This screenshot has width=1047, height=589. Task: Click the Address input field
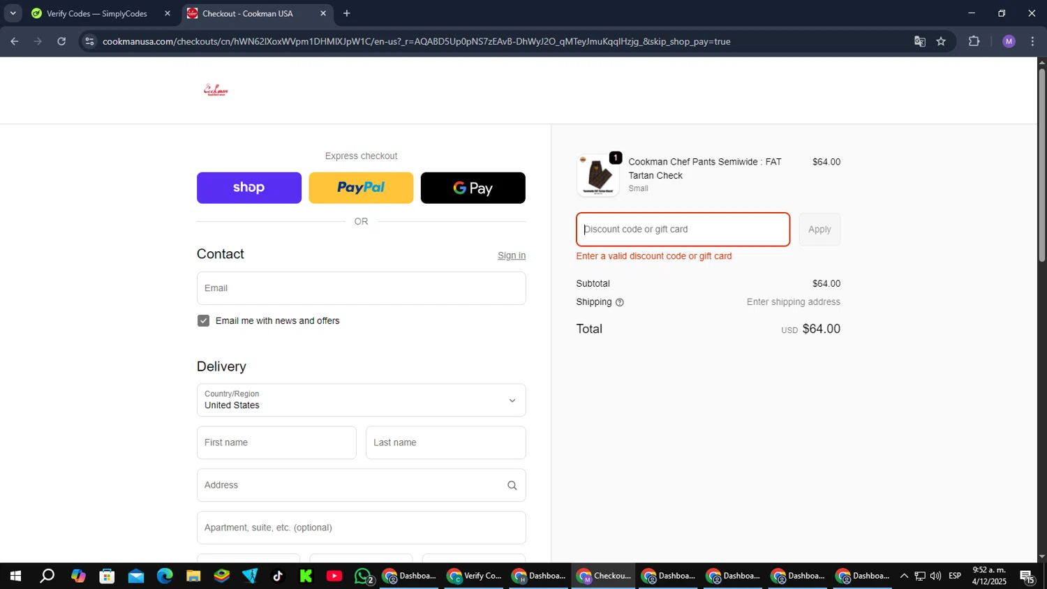coord(361,485)
